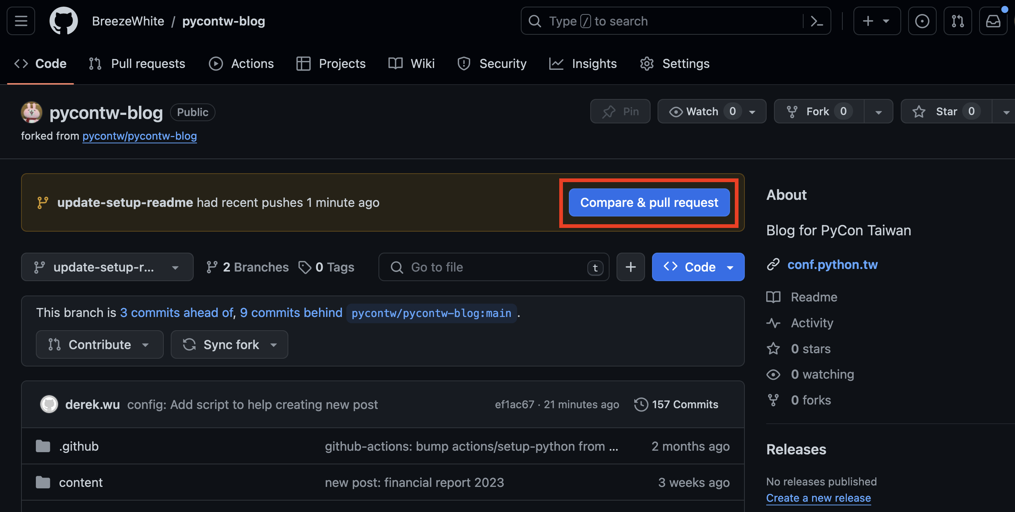Screen dimensions: 1015x512
Task: Open 'github-actions: bump actions/setup-python' commit
Action: pyautogui.click(x=471, y=446)
